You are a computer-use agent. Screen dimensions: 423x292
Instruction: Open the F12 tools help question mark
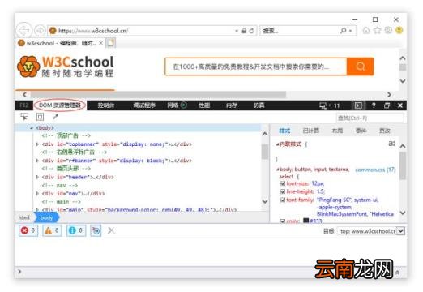point(374,105)
